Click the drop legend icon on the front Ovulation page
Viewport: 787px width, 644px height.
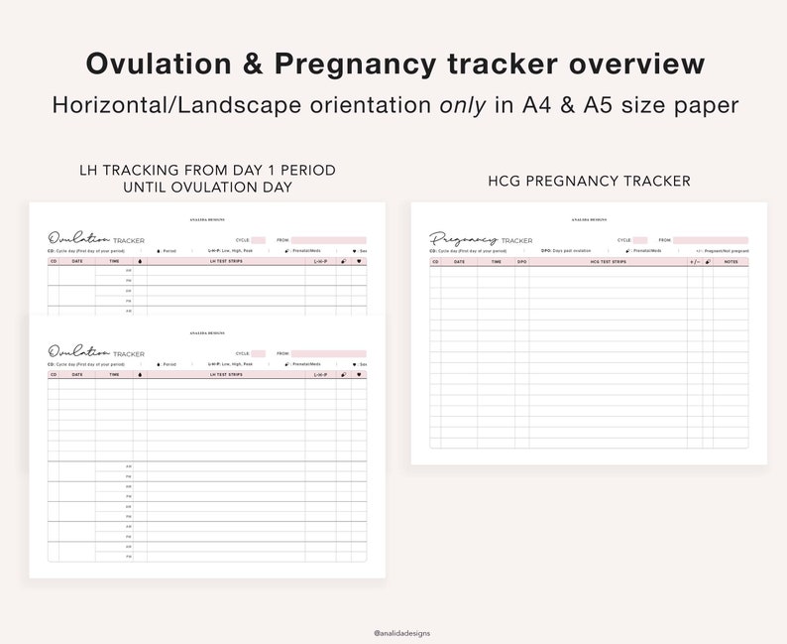[x=159, y=364]
